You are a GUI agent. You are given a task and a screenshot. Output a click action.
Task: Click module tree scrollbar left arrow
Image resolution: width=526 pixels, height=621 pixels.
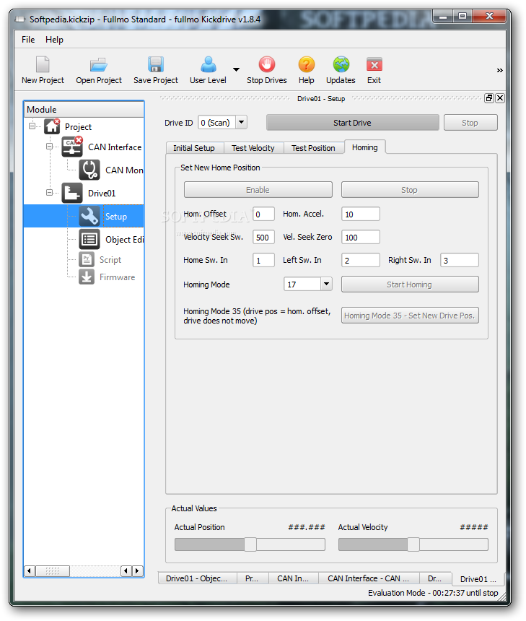30,570
